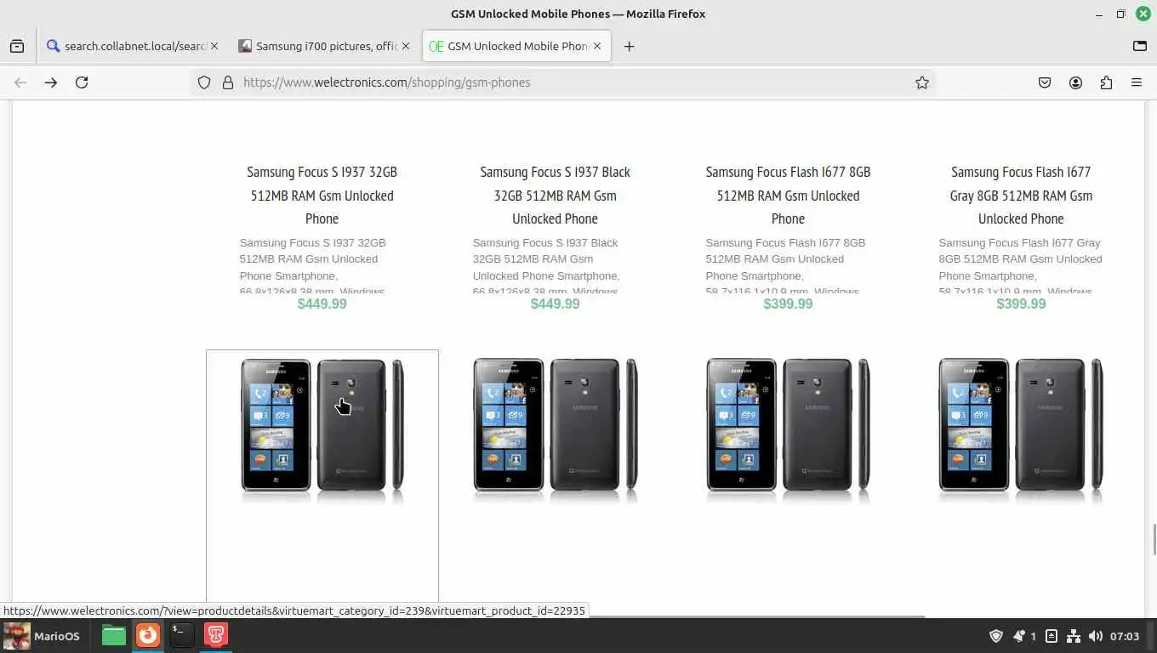1157x653 pixels.
Task: Open the Firefox application menu hamburger icon
Action: pos(1137,82)
